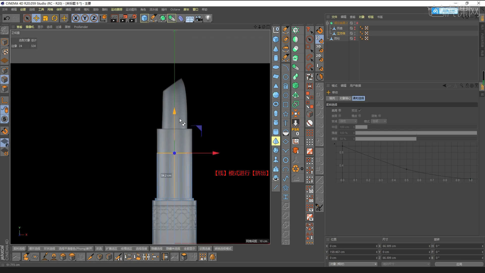Add a cube primitive from toolbar
The height and width of the screenshot is (273, 485).
pyautogui.click(x=144, y=18)
